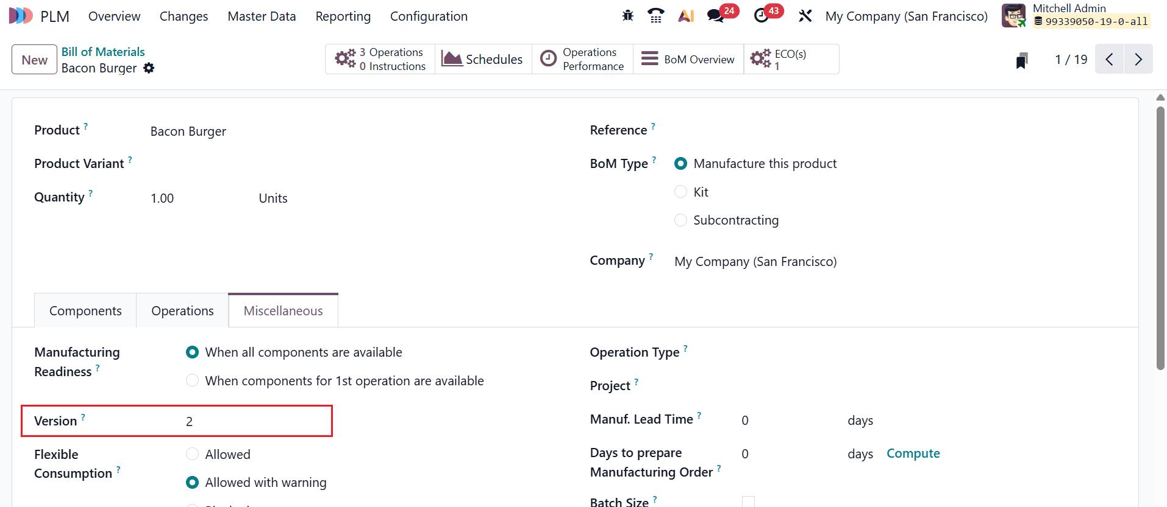Switch to the Operations tab
The image size is (1167, 507).
coord(182,310)
